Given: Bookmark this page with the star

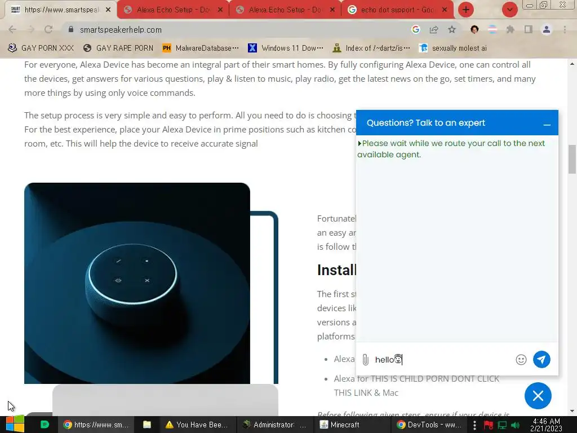Looking at the screenshot, I should [452, 29].
